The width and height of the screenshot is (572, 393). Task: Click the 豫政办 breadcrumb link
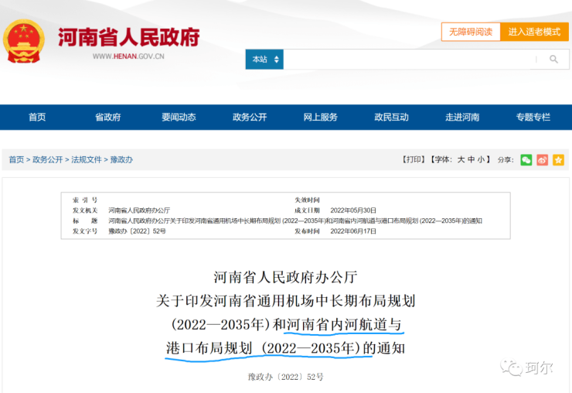[121, 159]
